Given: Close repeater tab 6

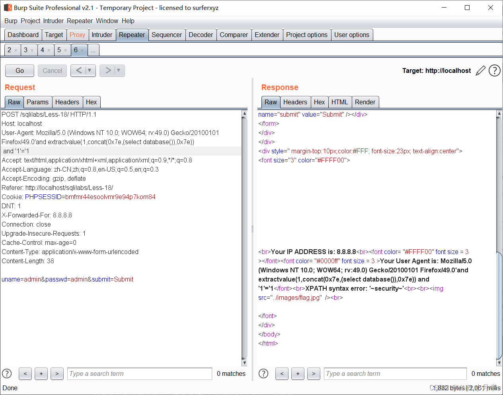Looking at the screenshot, I should point(82,51).
